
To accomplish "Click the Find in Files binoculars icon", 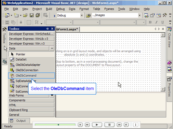I will (88, 15).
